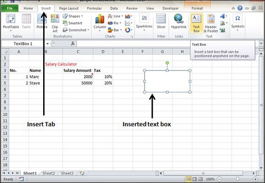Switch to Sheet2 tab

[48, 173]
